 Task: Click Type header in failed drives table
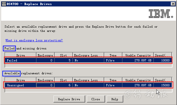point(113,55)
